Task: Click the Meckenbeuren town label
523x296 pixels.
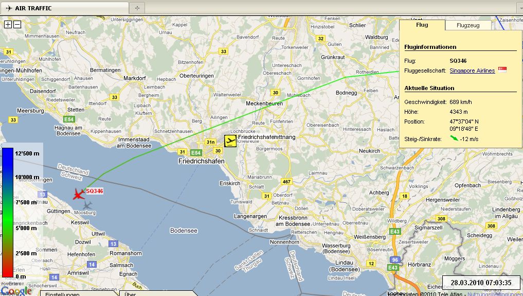Action: click(264, 103)
